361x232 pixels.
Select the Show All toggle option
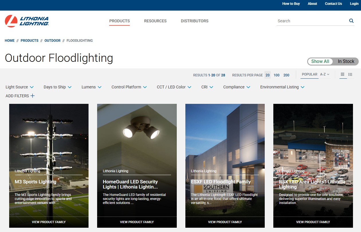point(320,62)
